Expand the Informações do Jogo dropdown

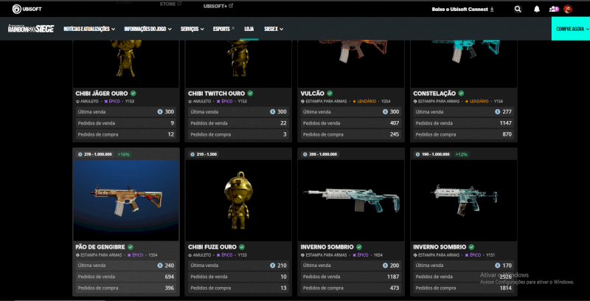pos(148,29)
